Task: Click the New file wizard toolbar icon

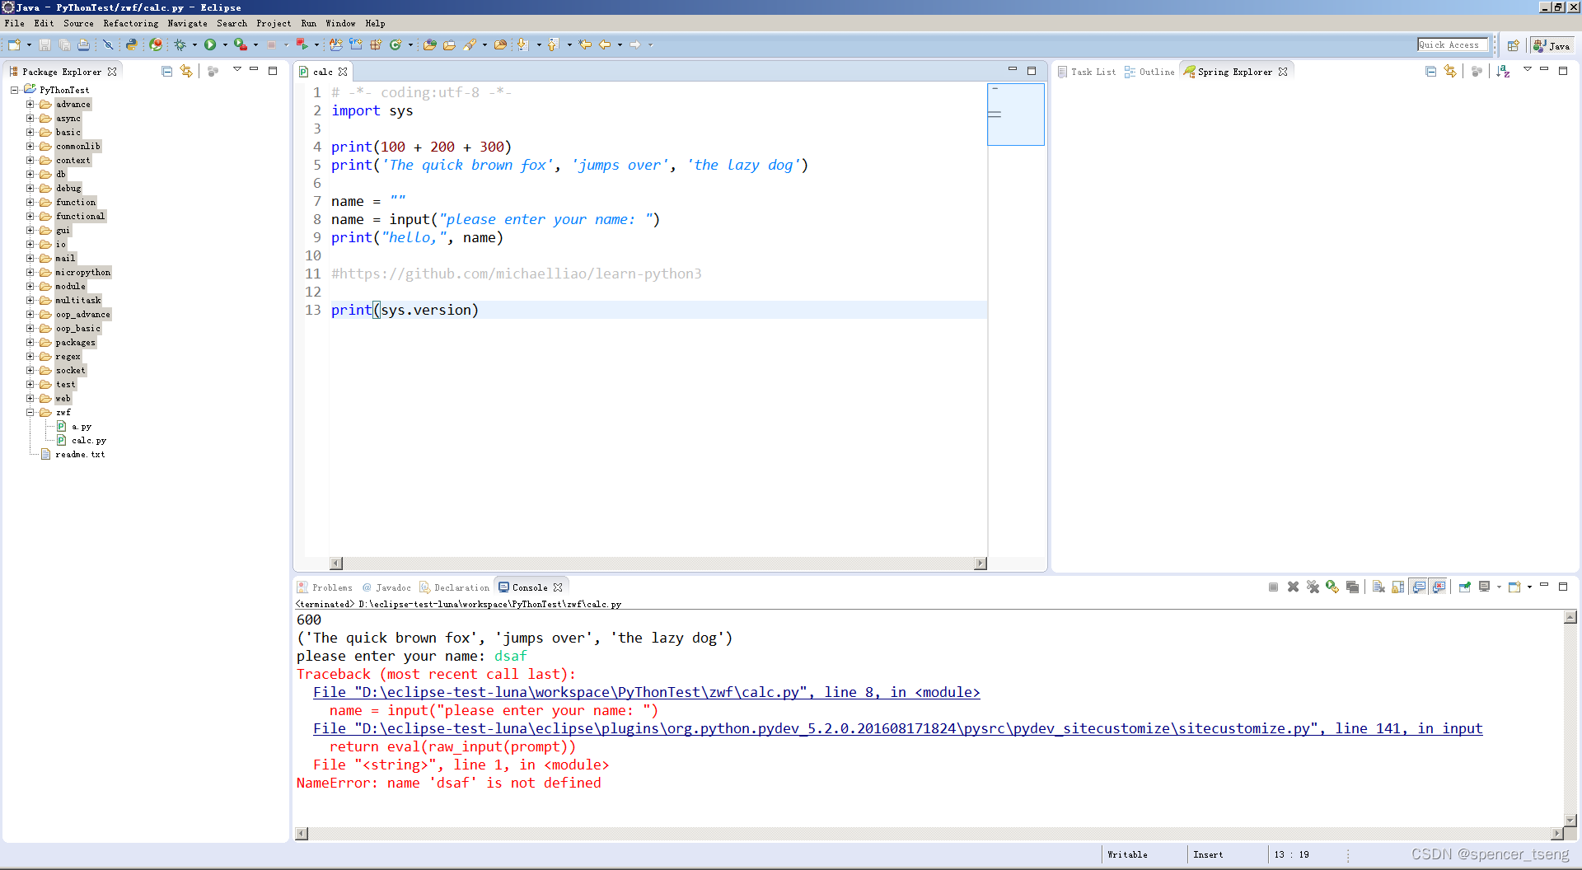Action: [x=14, y=44]
